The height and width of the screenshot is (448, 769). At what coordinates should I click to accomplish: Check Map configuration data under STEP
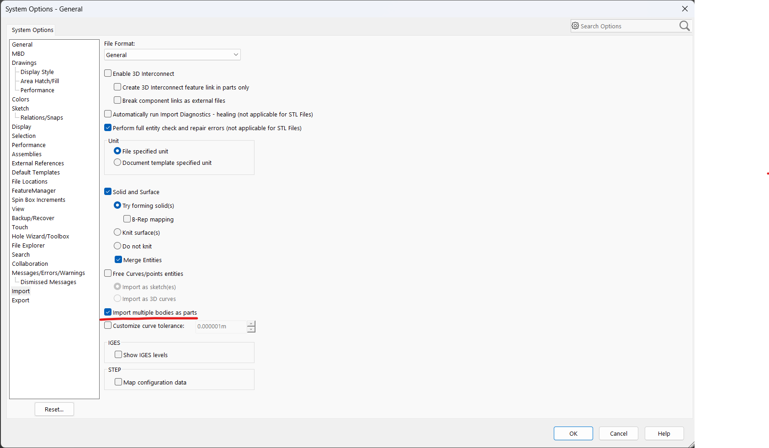pyautogui.click(x=118, y=382)
